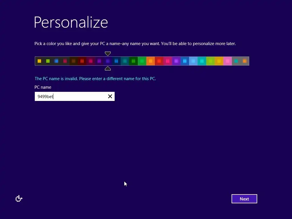Select the currently chosen indigo color swatch
This screenshot has width=292, height=219.
tap(108, 61)
